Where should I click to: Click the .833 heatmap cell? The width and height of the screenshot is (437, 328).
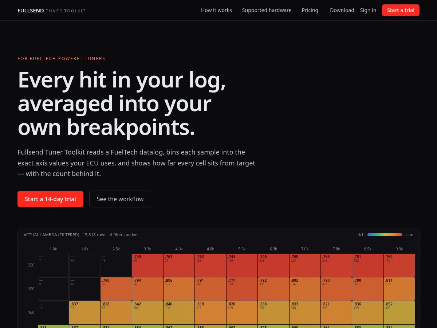pyautogui.click(x=305, y=313)
